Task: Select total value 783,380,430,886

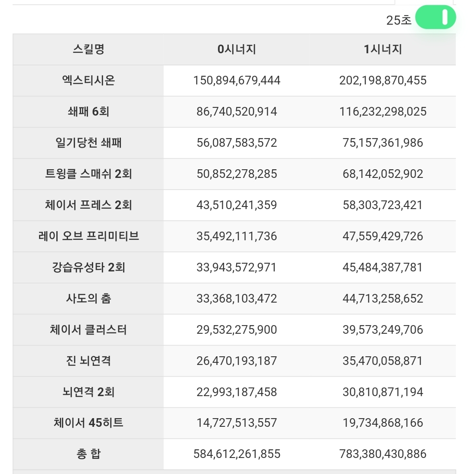Action: (x=383, y=454)
